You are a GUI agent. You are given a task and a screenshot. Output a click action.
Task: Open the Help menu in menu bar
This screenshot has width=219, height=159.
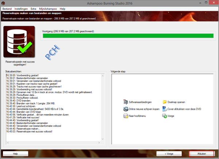(62, 9)
